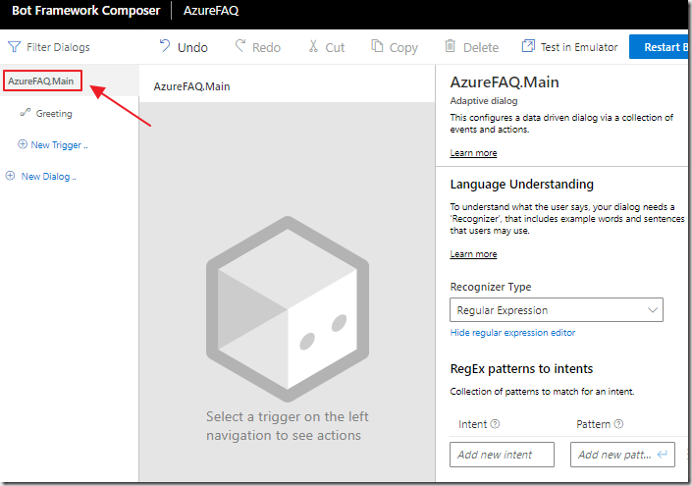This screenshot has height=486, width=692.
Task: Click New Trigger link
Action: (x=59, y=144)
